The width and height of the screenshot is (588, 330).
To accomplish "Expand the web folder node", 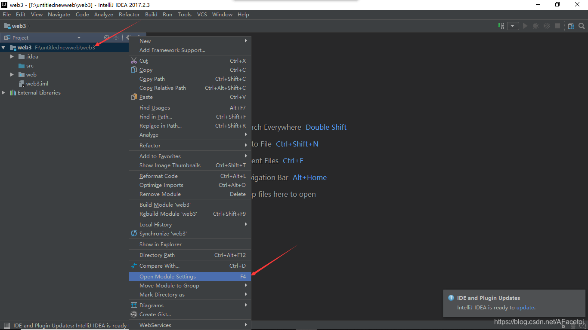I will click(12, 75).
